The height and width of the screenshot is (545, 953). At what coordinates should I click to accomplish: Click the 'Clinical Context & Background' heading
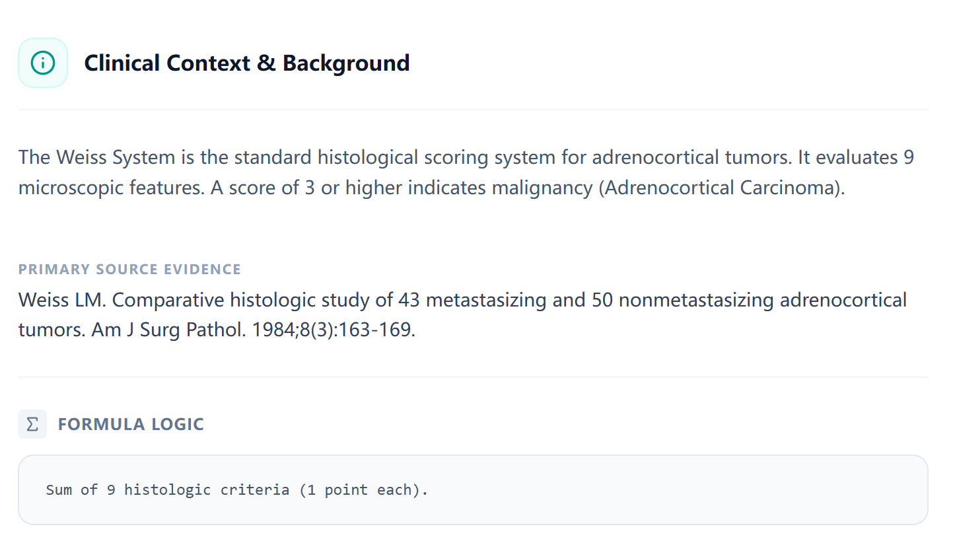pos(246,62)
